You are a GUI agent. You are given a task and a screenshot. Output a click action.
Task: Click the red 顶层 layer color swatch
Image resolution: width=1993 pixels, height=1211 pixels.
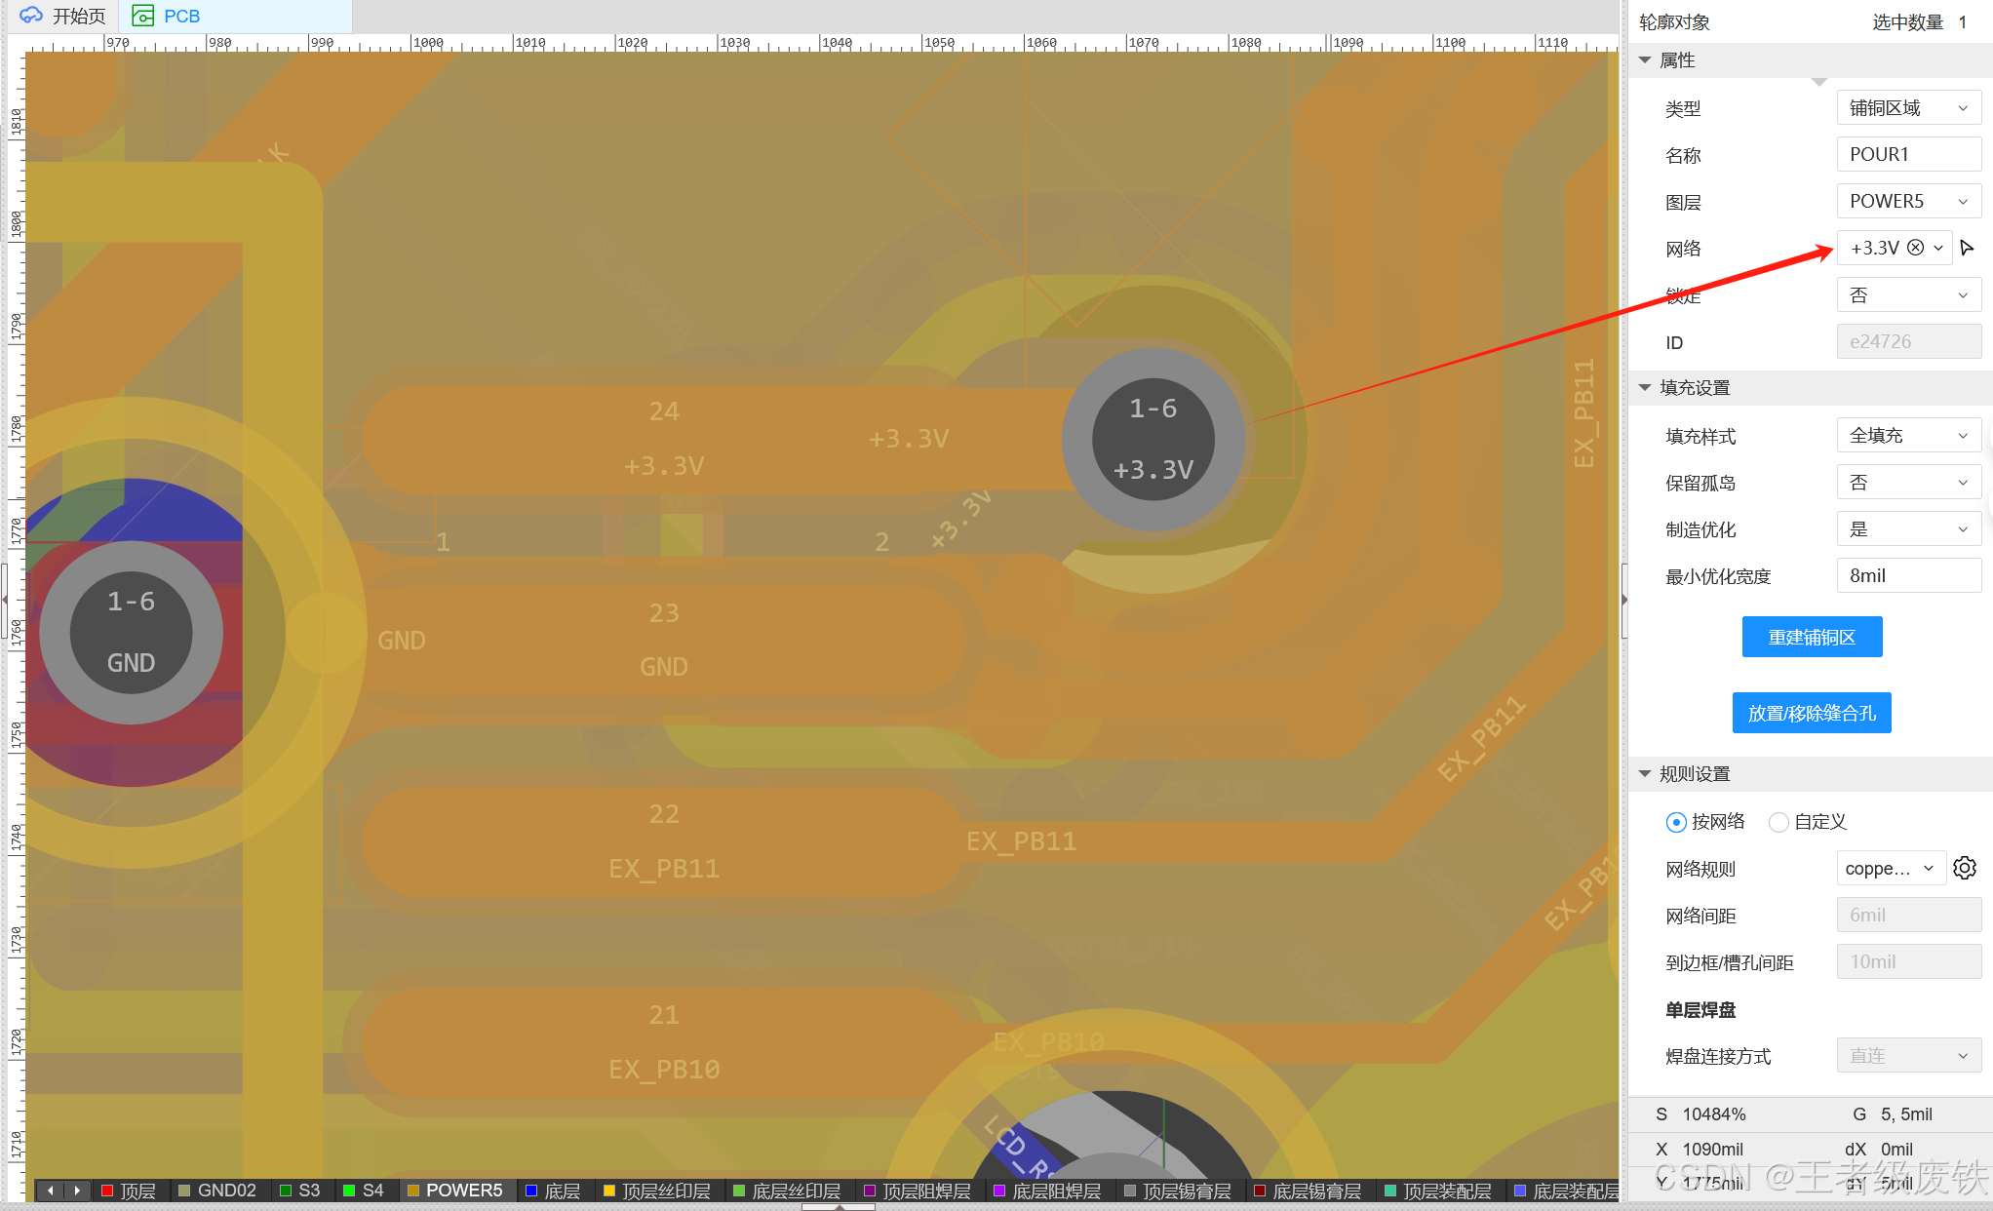(x=108, y=1191)
